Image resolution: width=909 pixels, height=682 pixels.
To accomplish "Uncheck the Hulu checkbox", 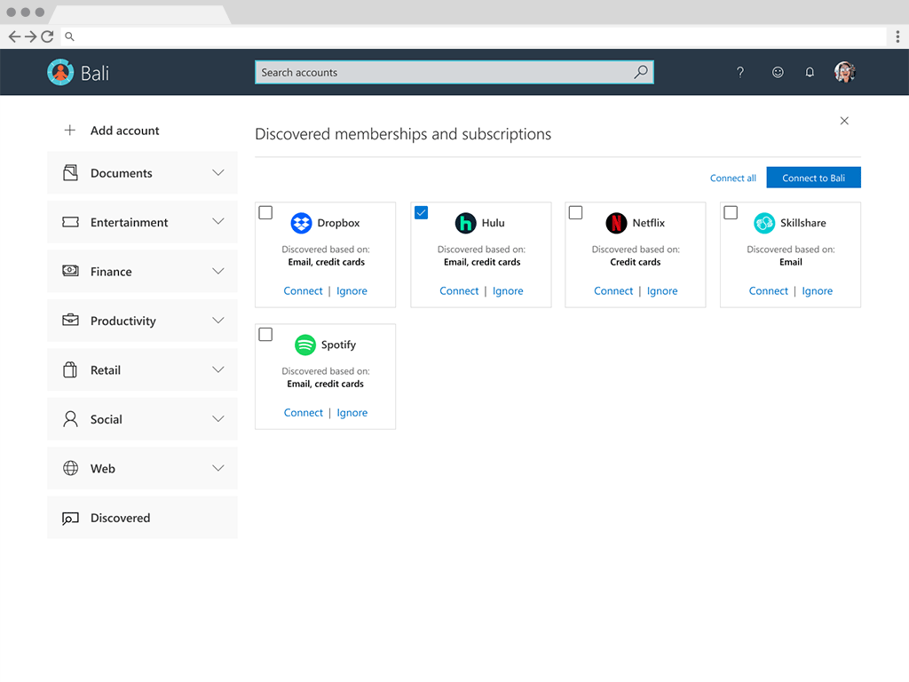I will pos(422,213).
